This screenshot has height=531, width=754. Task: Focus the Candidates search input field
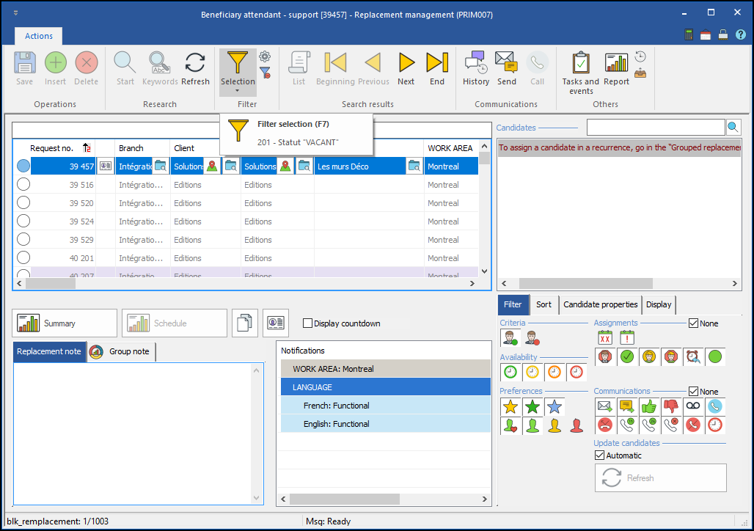coord(656,127)
